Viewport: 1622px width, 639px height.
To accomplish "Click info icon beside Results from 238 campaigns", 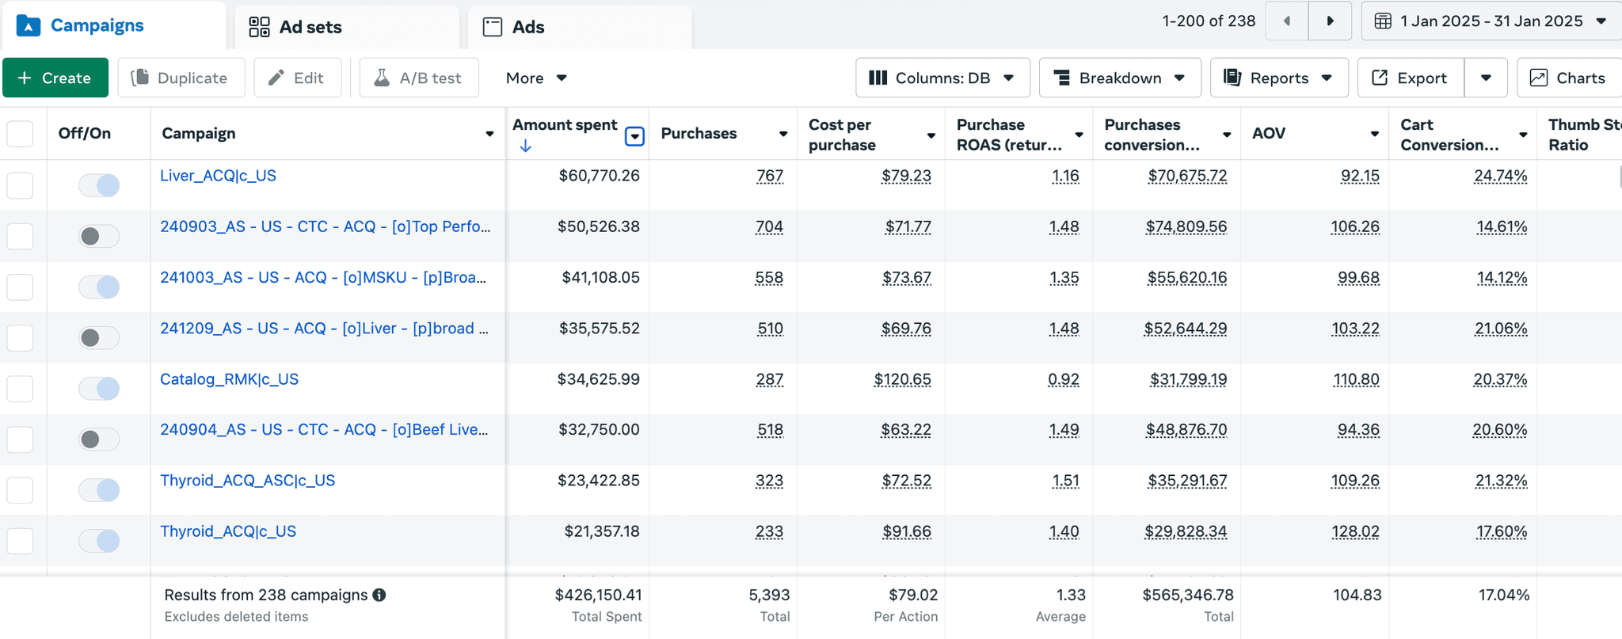I will (379, 595).
